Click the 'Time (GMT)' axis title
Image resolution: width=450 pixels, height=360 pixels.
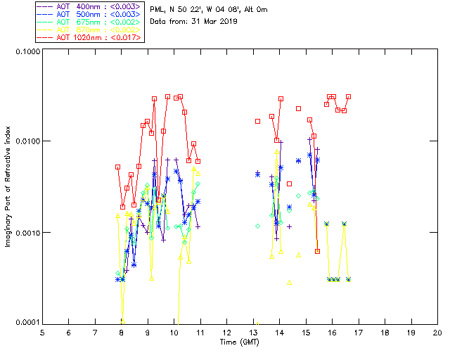click(x=239, y=342)
